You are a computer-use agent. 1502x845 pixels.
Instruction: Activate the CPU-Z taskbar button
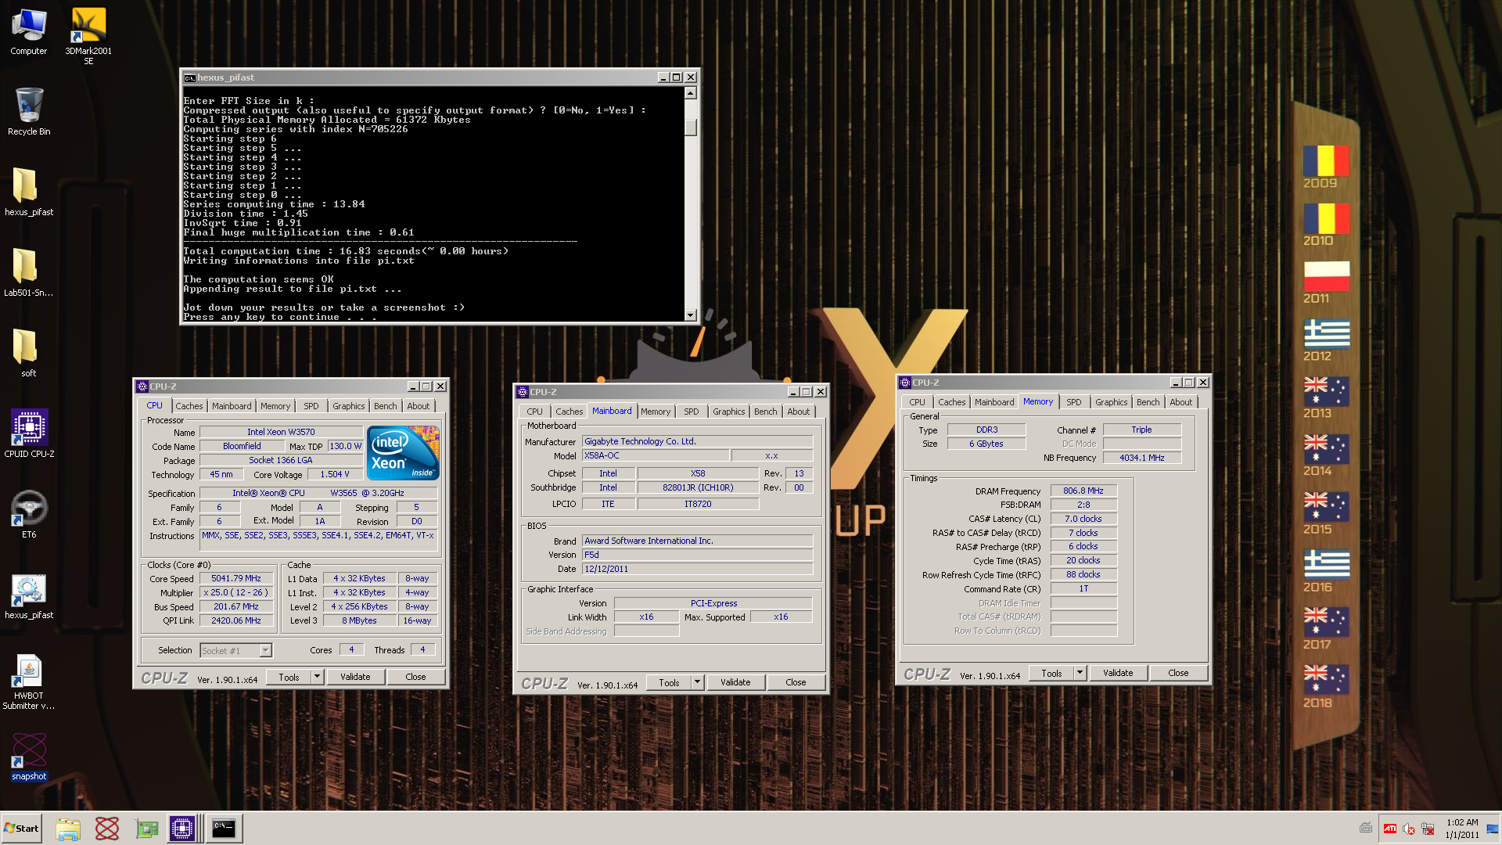pyautogui.click(x=182, y=829)
